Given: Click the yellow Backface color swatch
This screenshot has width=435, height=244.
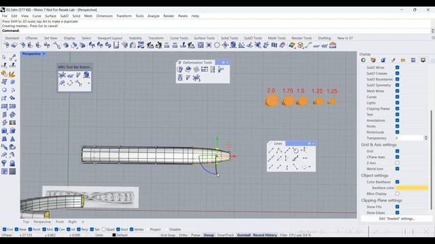Looking at the screenshot, I should point(412,188).
